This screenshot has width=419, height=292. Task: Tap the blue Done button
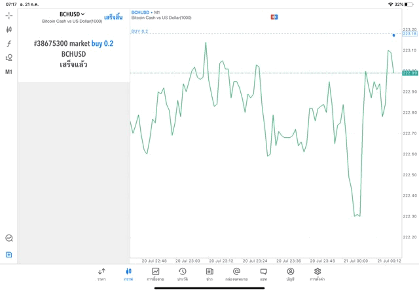(113, 17)
